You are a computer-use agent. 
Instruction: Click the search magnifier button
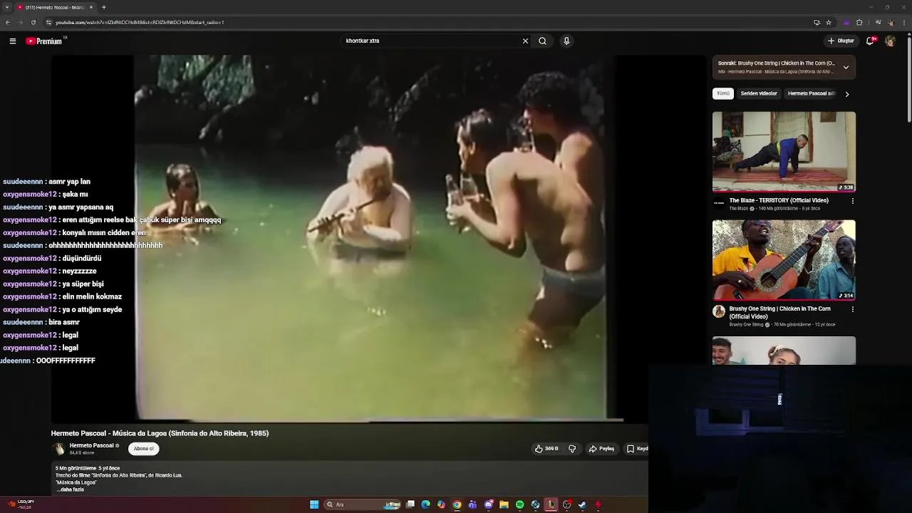pos(543,41)
